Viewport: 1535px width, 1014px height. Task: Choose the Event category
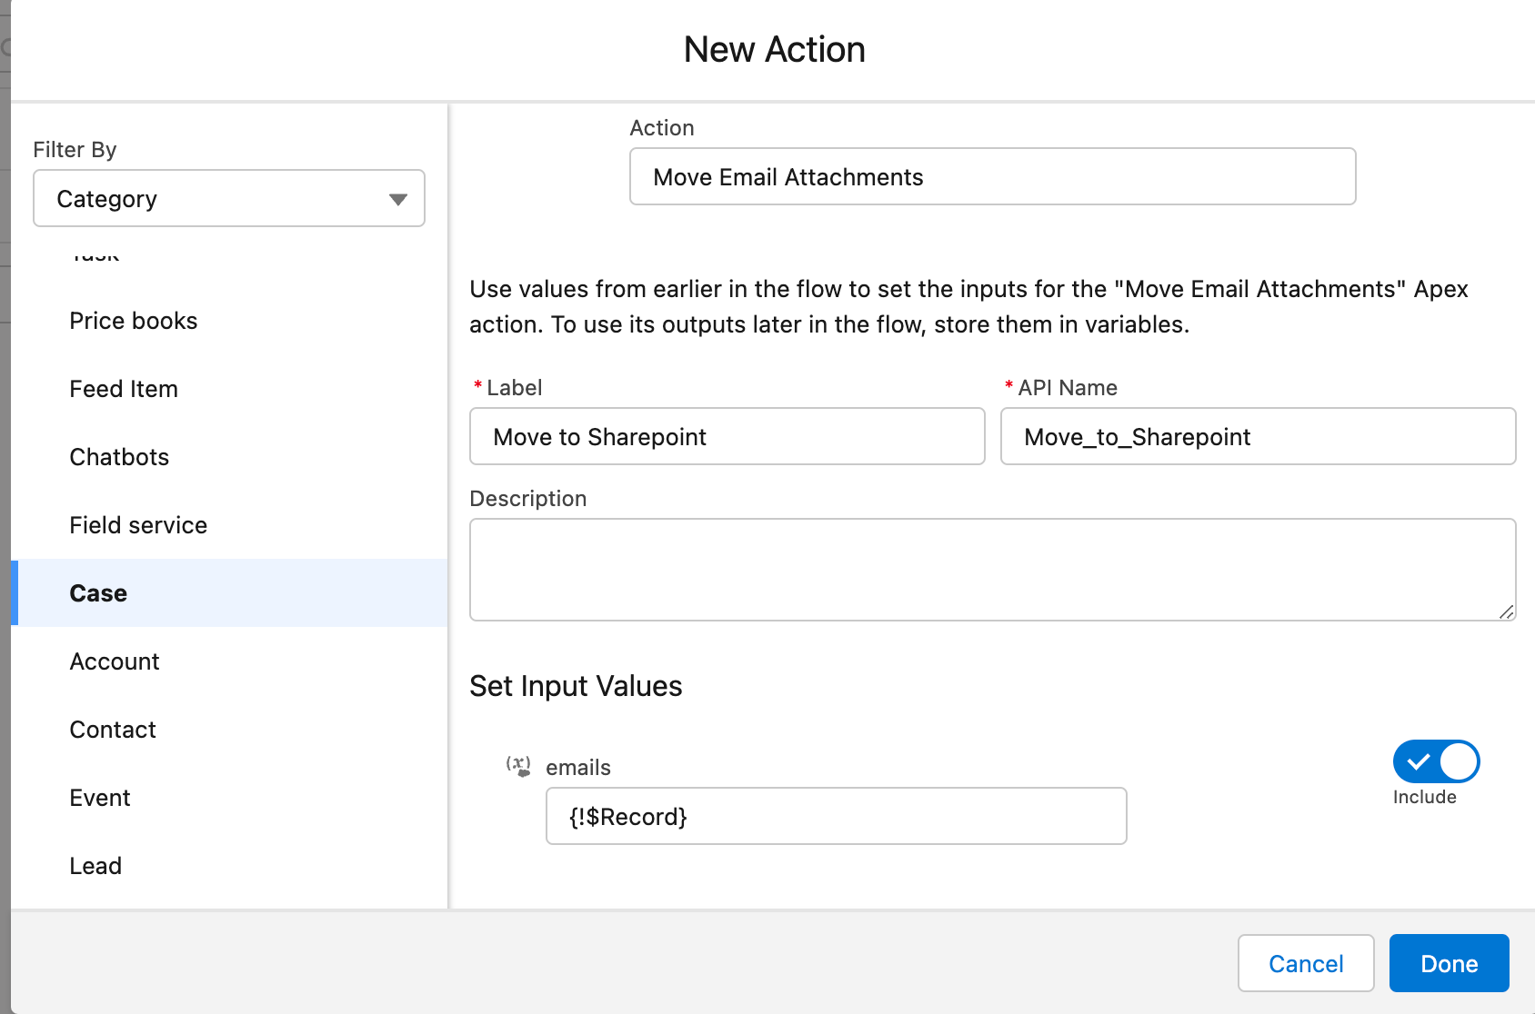coord(100,798)
